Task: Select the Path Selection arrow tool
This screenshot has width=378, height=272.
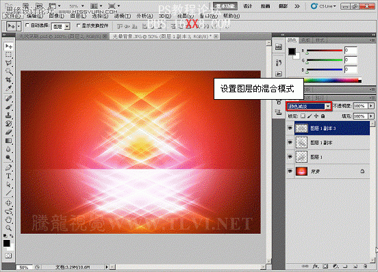Action: [x=9, y=185]
